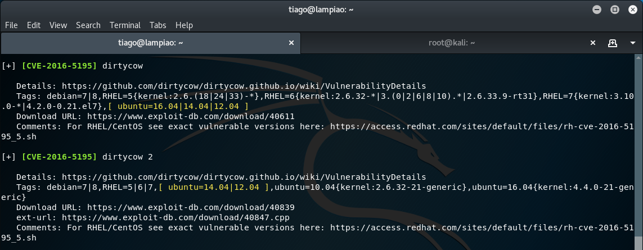Select the tiago@lampiao tab
This screenshot has height=250, width=643.
coord(151,43)
